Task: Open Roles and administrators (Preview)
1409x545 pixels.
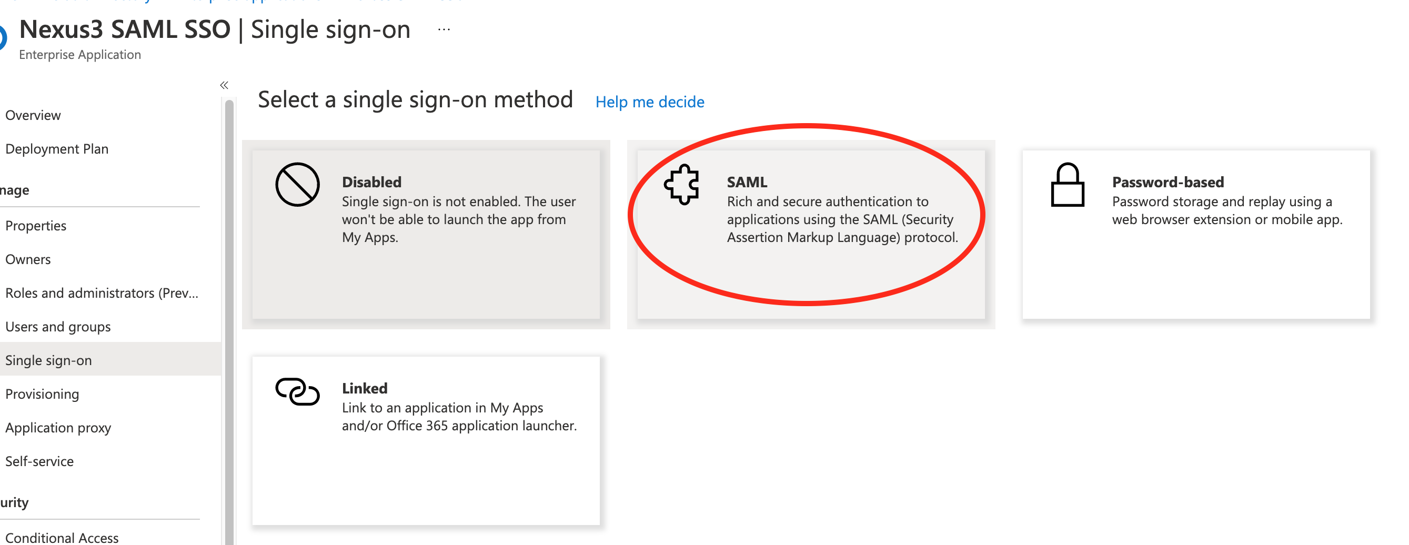Action: [102, 293]
